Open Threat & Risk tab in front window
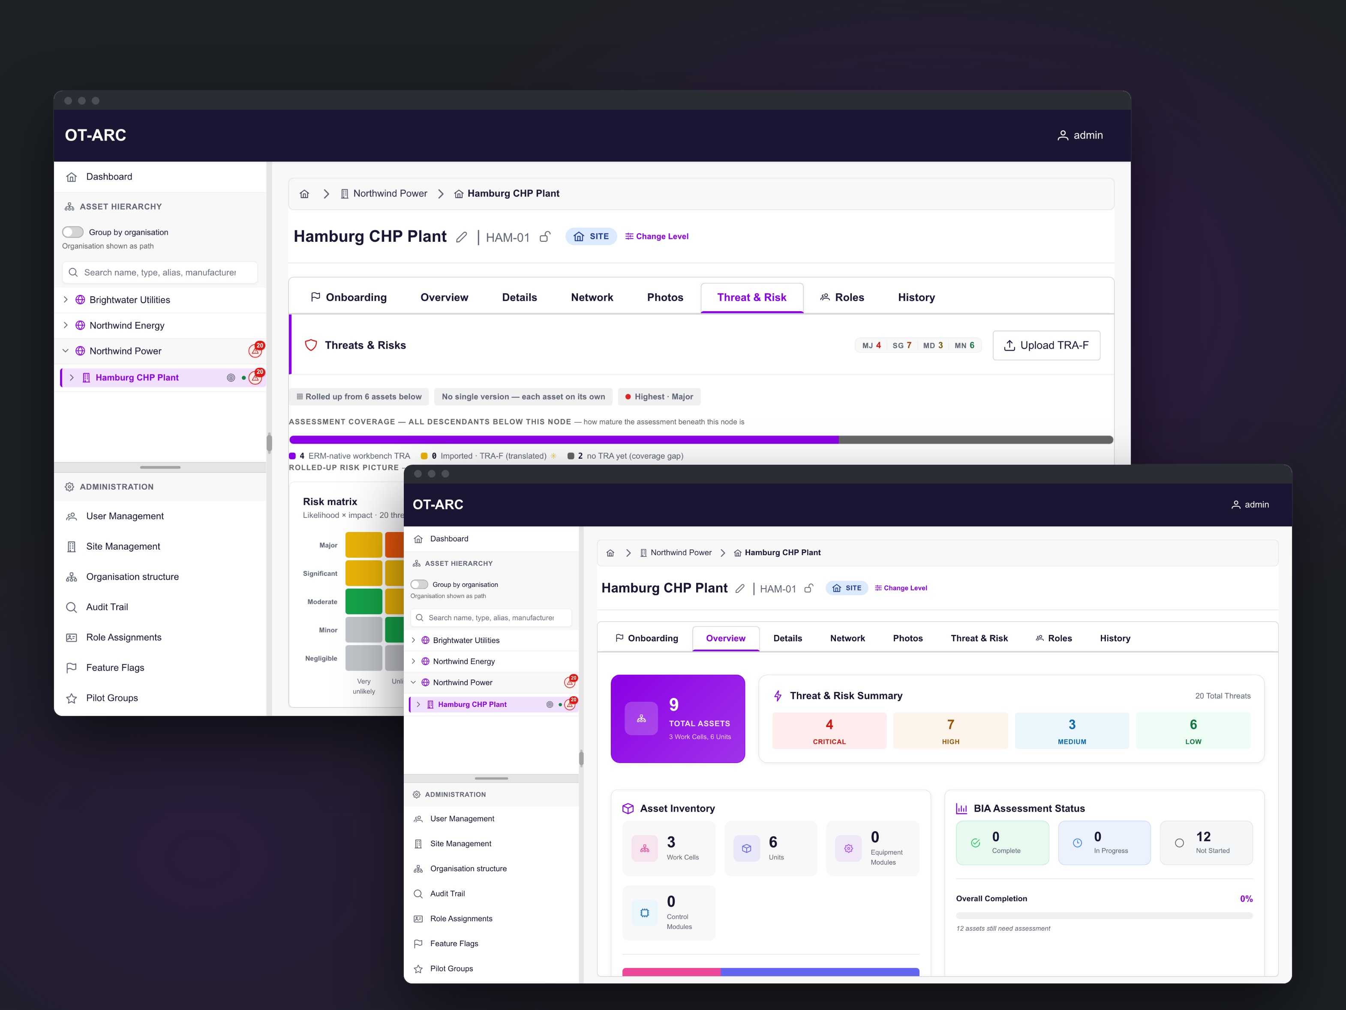The width and height of the screenshot is (1346, 1010). [x=979, y=638]
